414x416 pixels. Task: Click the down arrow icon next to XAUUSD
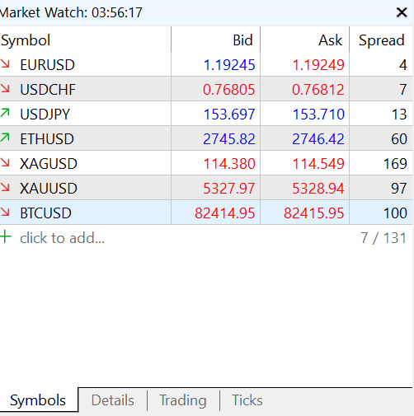pyautogui.click(x=5, y=187)
